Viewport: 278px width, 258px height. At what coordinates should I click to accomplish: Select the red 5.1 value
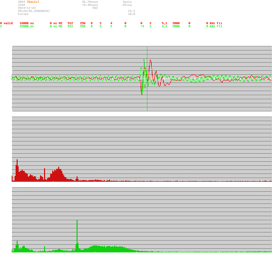[164, 23]
